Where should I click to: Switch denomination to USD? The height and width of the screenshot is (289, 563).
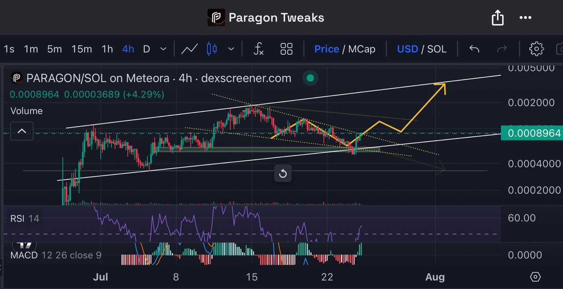coord(408,49)
